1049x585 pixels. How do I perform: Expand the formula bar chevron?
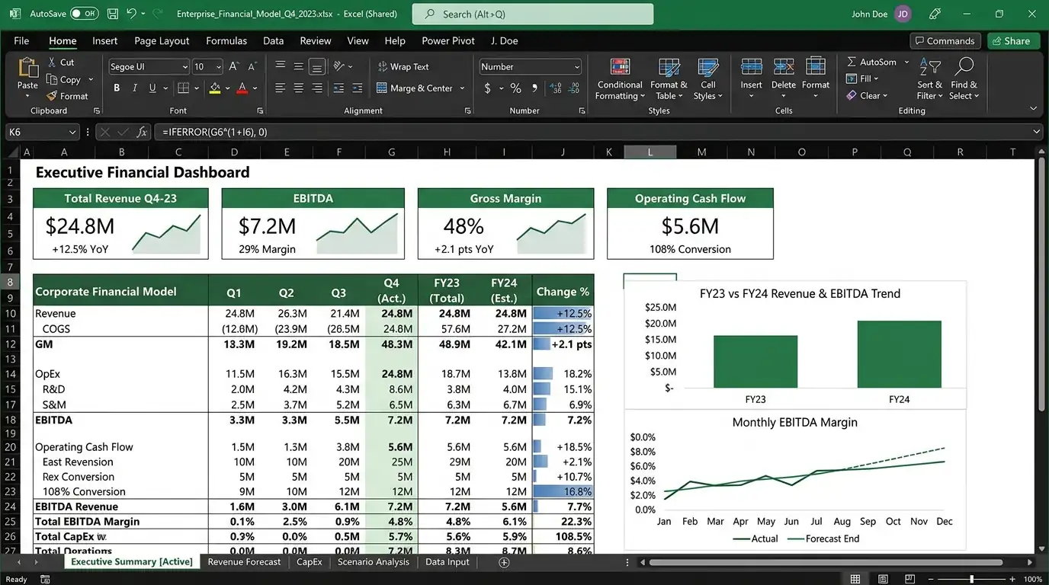click(x=1036, y=132)
